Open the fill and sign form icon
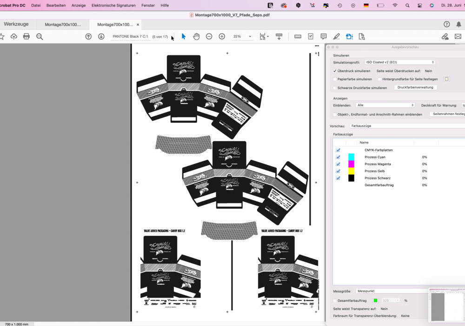 pyautogui.click(x=311, y=36)
